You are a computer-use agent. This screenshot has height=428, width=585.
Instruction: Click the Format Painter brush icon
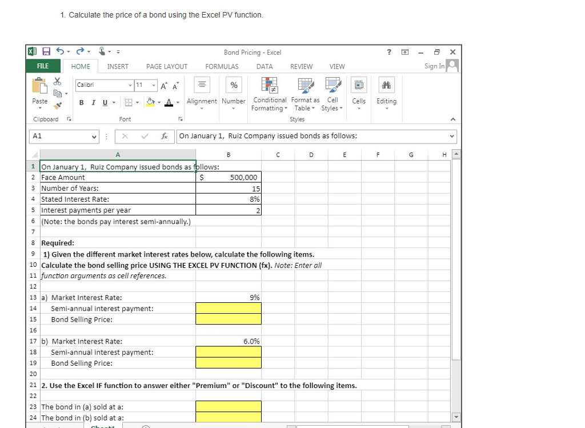click(58, 106)
